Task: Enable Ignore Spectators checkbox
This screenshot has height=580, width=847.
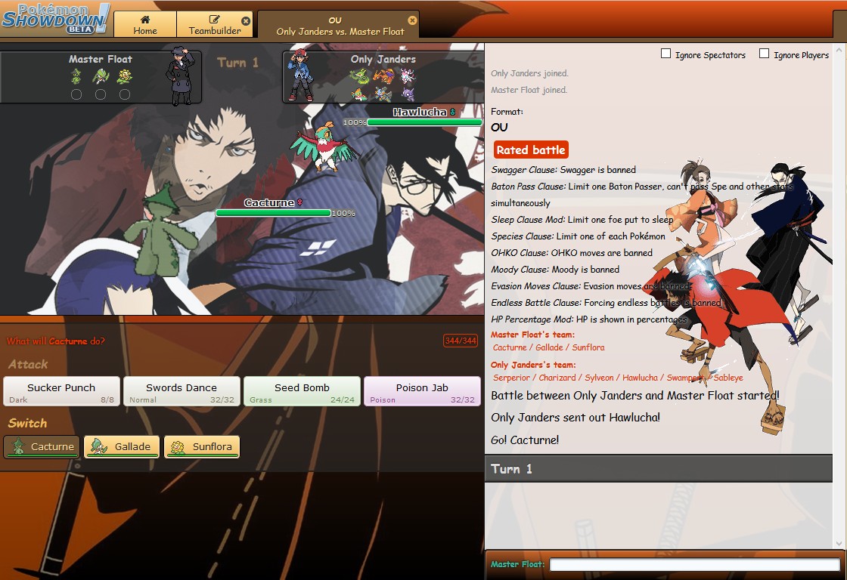Action: click(666, 54)
